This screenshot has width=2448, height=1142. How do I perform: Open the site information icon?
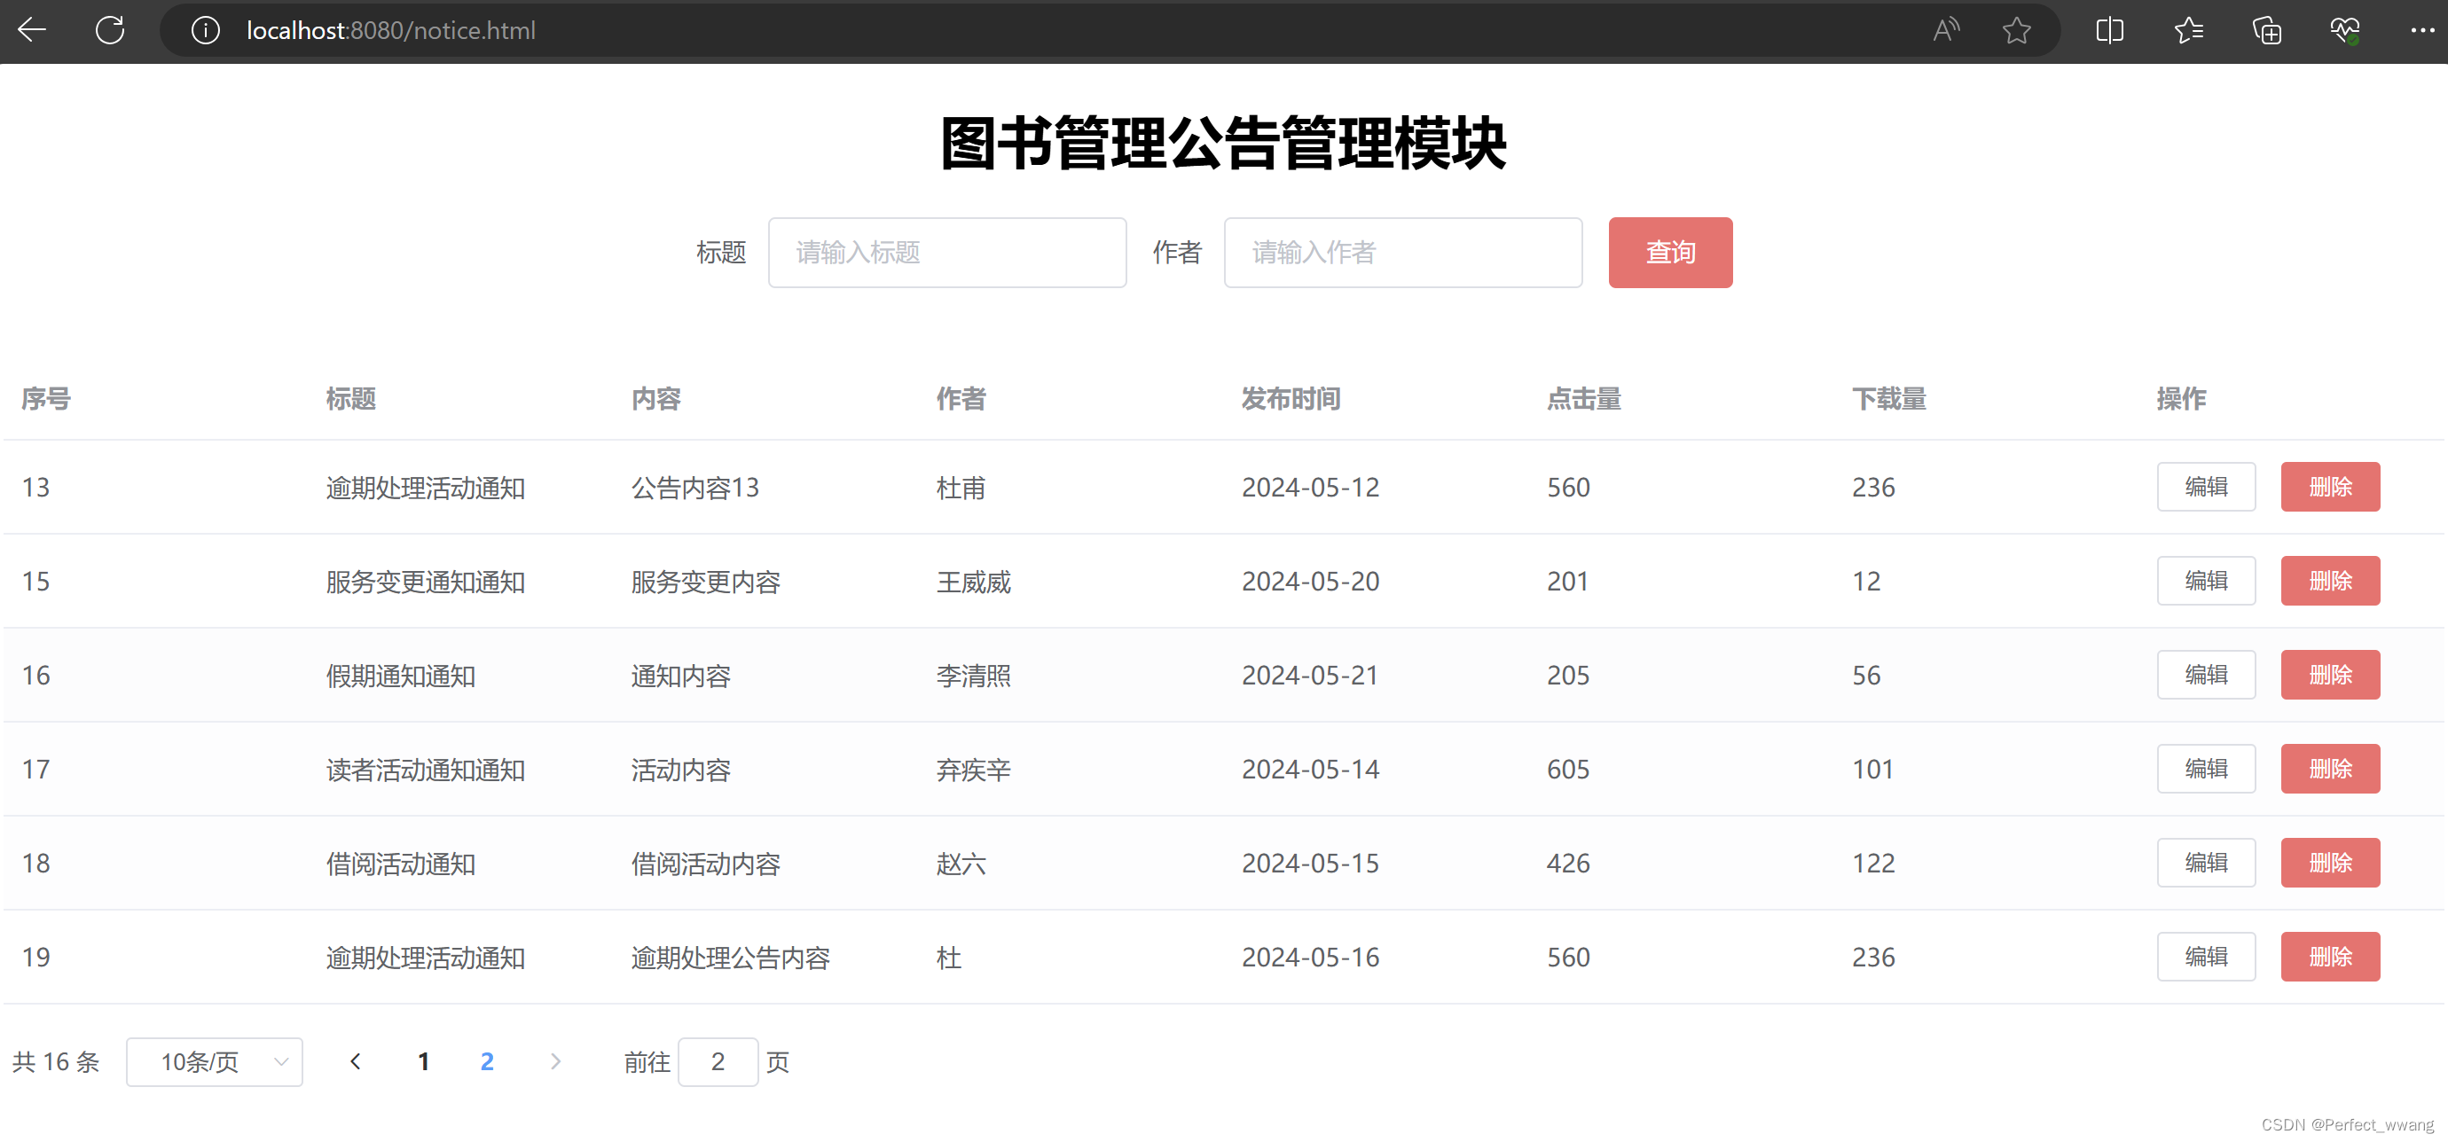coord(205,30)
